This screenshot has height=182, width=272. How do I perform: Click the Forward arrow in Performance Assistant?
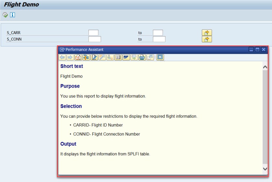point(70,57)
